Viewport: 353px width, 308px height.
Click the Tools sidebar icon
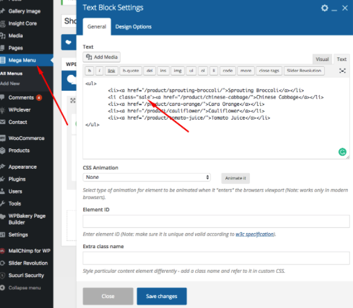(x=3, y=203)
